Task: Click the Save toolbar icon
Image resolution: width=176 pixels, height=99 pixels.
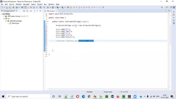Action: point(7,7)
